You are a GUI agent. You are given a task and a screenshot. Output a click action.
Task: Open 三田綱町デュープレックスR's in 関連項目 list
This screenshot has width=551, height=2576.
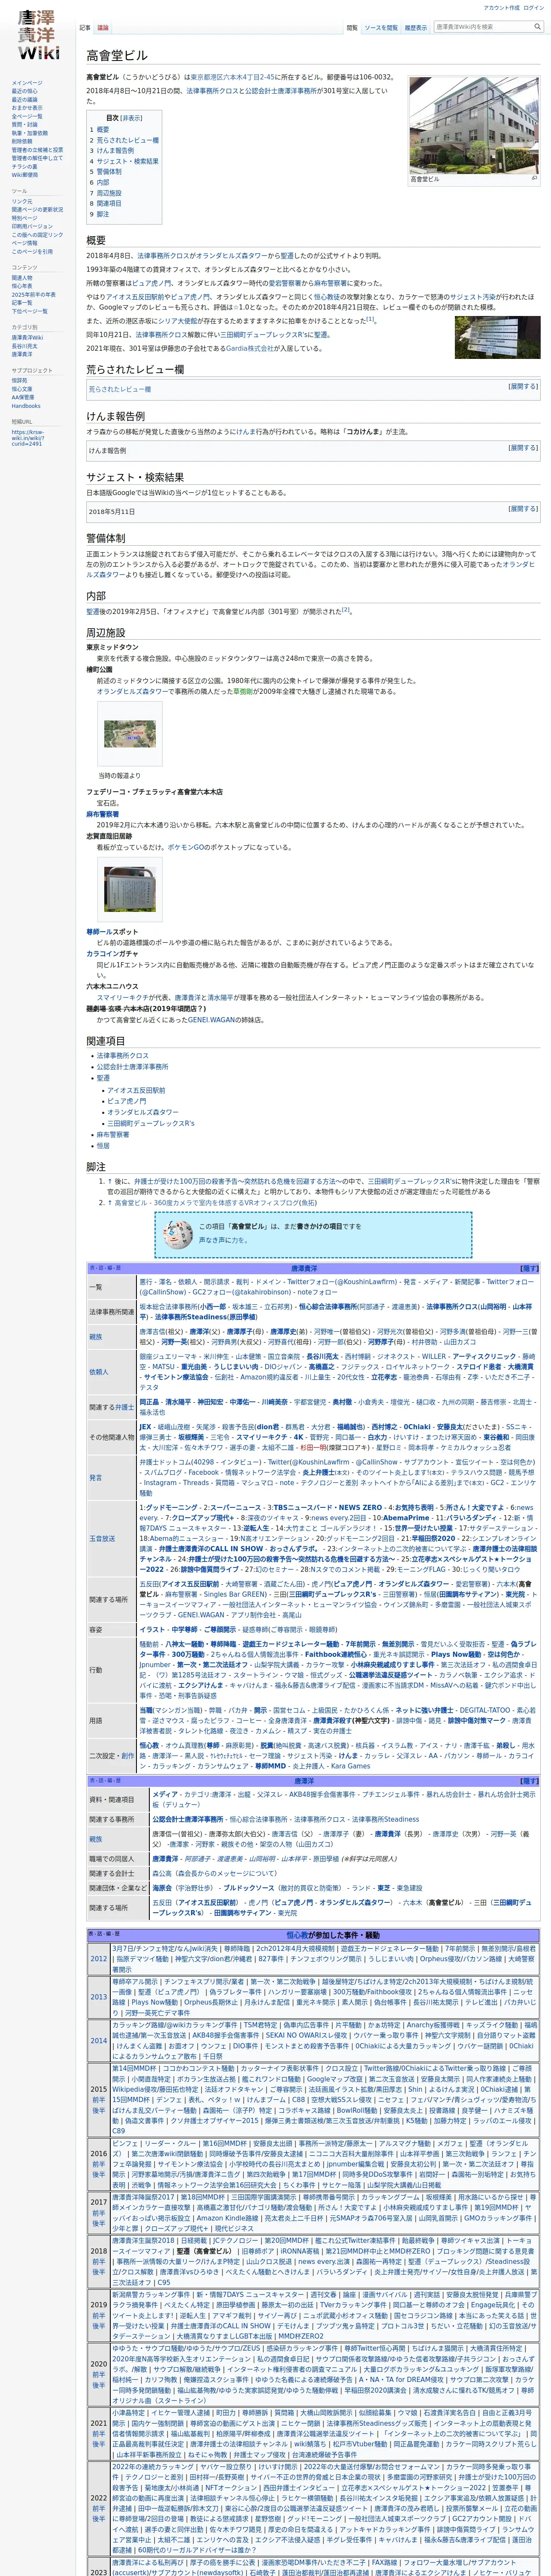tap(151, 1123)
